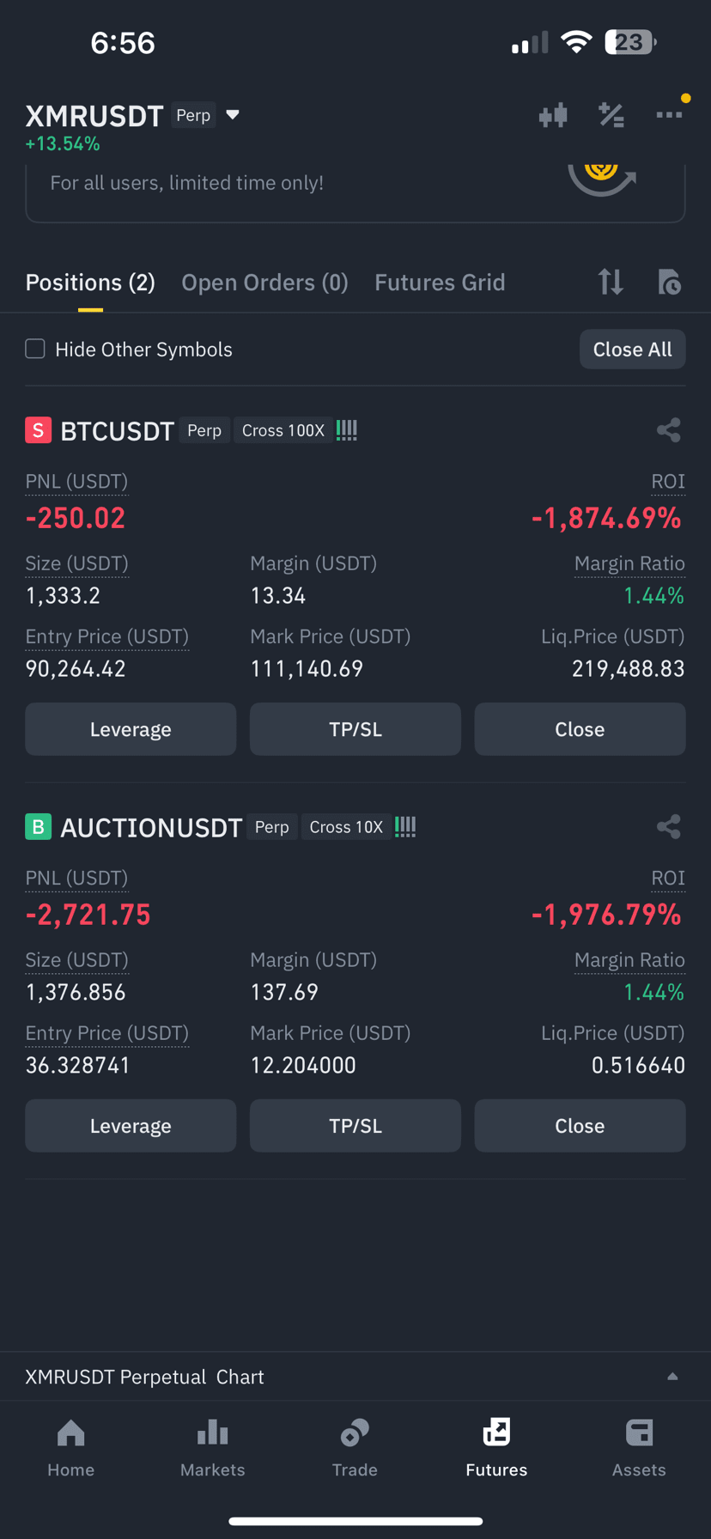Share the AUCTIONUSDT position

point(668,827)
